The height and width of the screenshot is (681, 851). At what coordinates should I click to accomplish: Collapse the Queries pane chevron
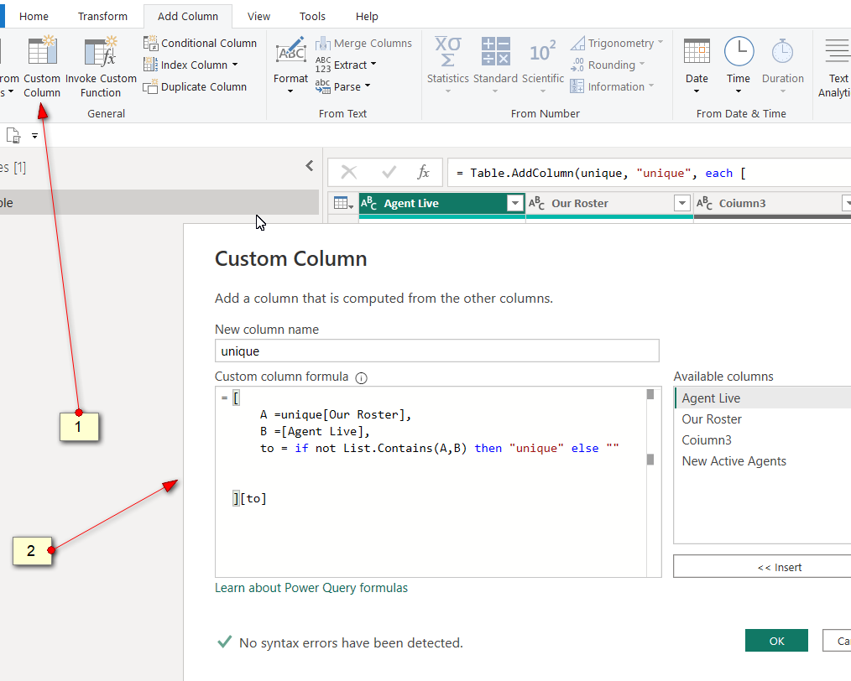tap(310, 166)
